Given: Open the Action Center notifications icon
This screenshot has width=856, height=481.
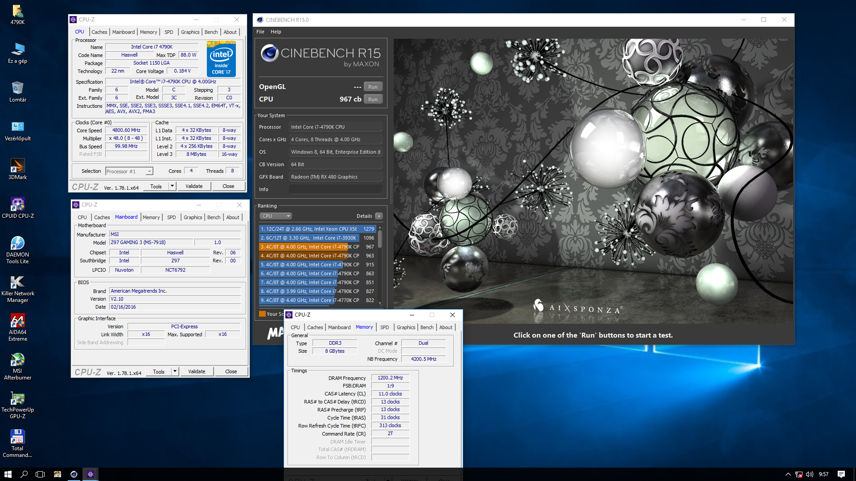Looking at the screenshot, I should point(841,474).
